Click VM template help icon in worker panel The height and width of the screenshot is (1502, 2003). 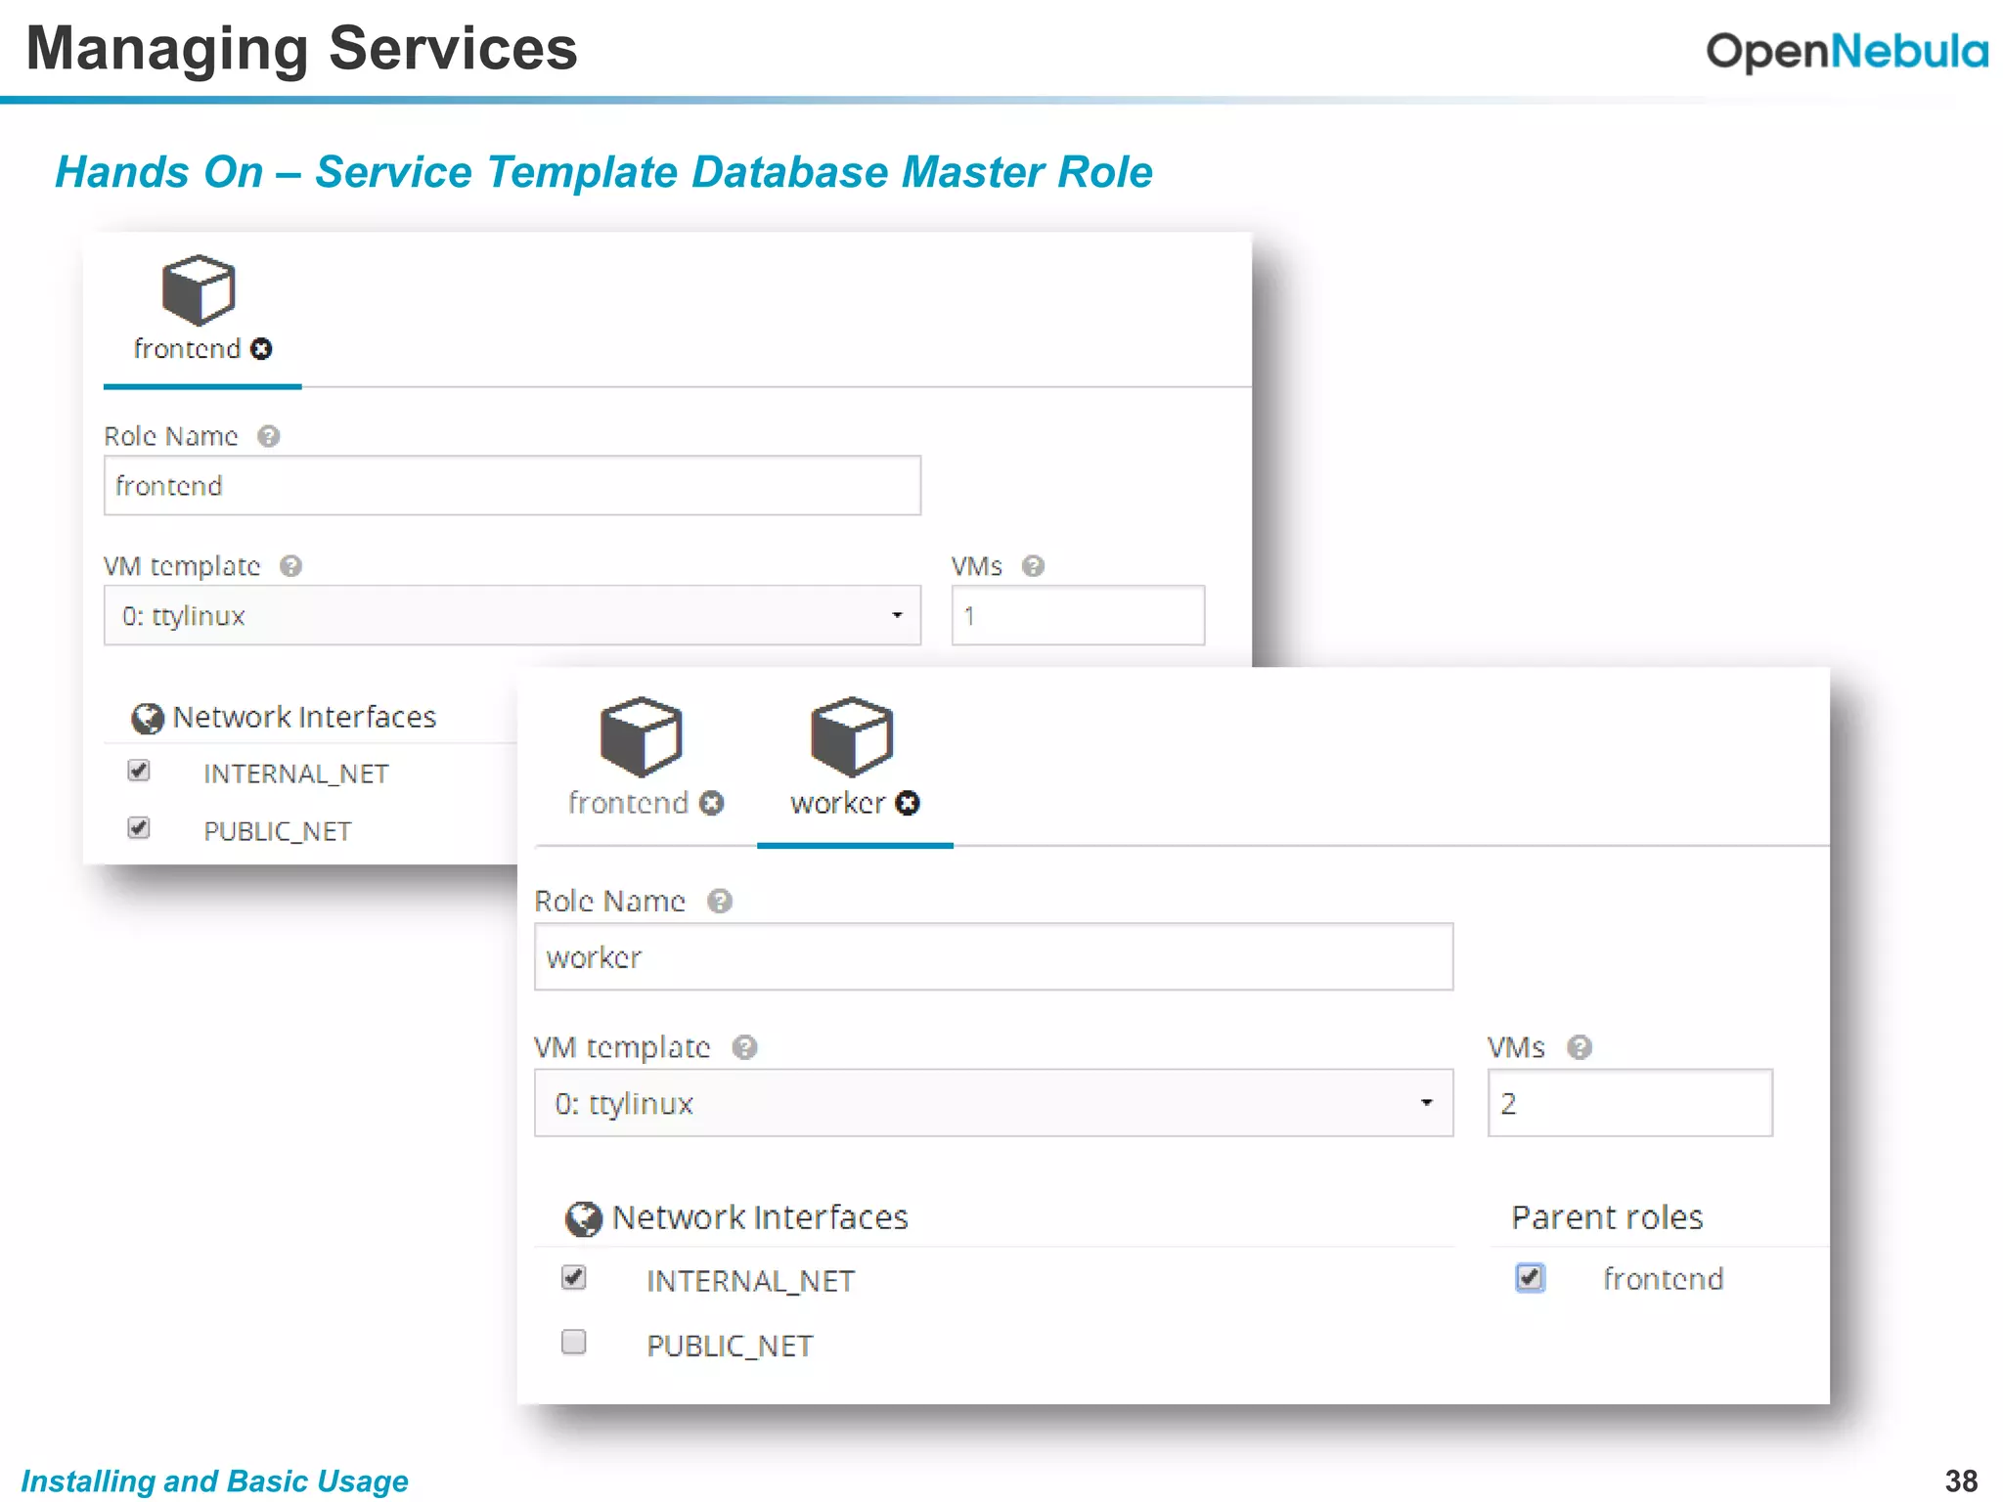(x=744, y=1047)
